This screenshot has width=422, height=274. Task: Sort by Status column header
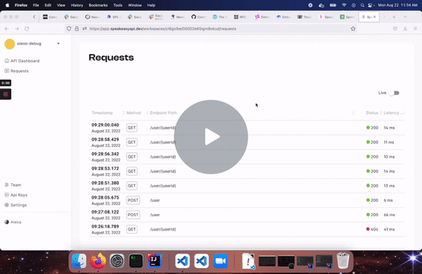coord(372,113)
